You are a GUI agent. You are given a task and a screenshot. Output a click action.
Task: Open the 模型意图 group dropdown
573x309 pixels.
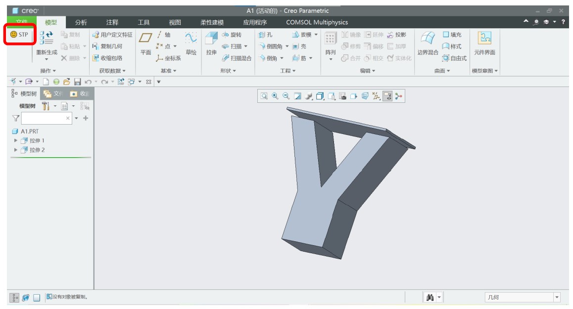pyautogui.click(x=485, y=71)
